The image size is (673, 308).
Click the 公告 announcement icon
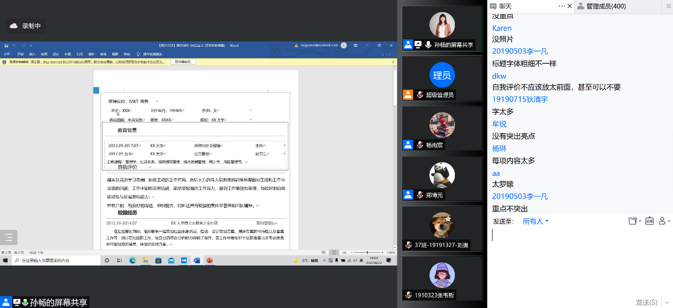click(649, 221)
